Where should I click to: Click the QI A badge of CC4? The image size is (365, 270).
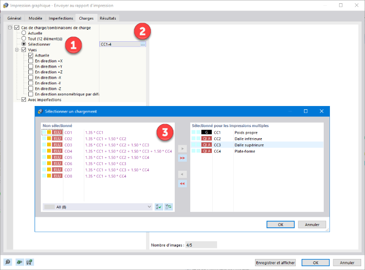tap(207, 151)
